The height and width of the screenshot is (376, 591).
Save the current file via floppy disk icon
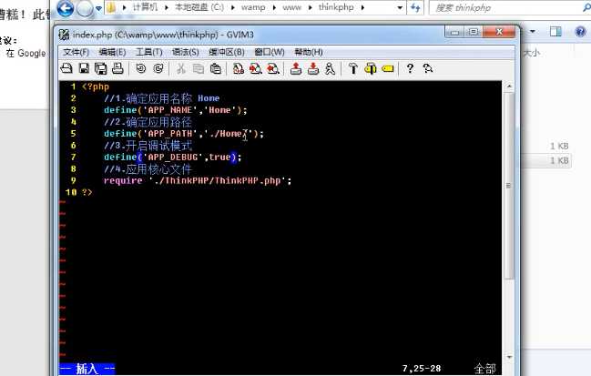coord(84,68)
